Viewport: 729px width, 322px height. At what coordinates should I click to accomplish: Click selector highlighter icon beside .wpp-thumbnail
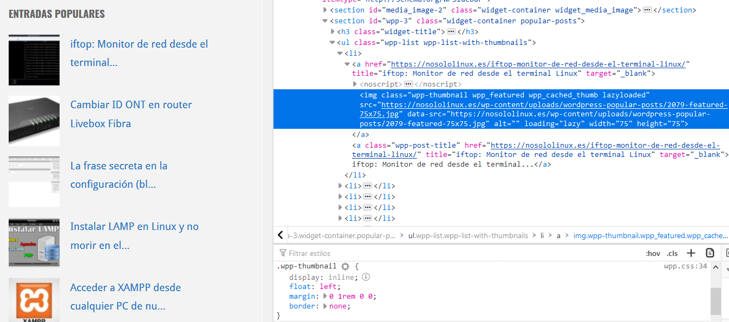tap(346, 266)
